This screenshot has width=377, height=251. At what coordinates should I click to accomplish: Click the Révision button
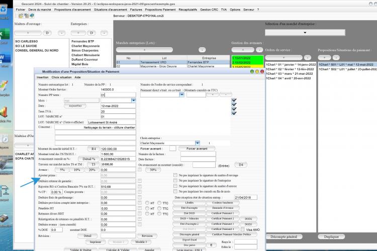click(147, 236)
